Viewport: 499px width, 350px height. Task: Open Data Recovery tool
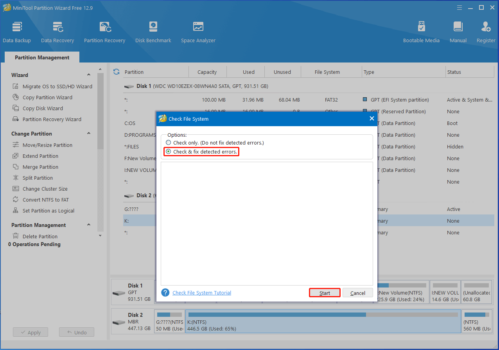click(57, 32)
